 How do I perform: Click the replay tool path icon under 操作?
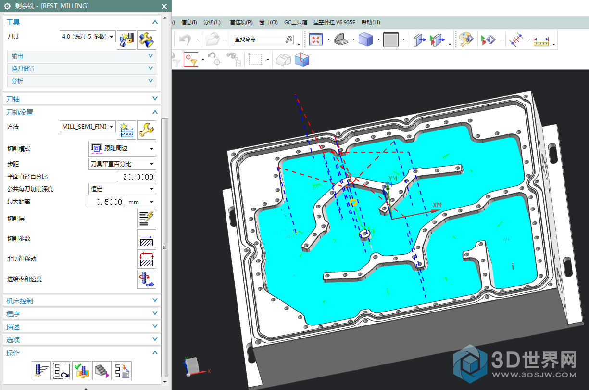[62, 371]
